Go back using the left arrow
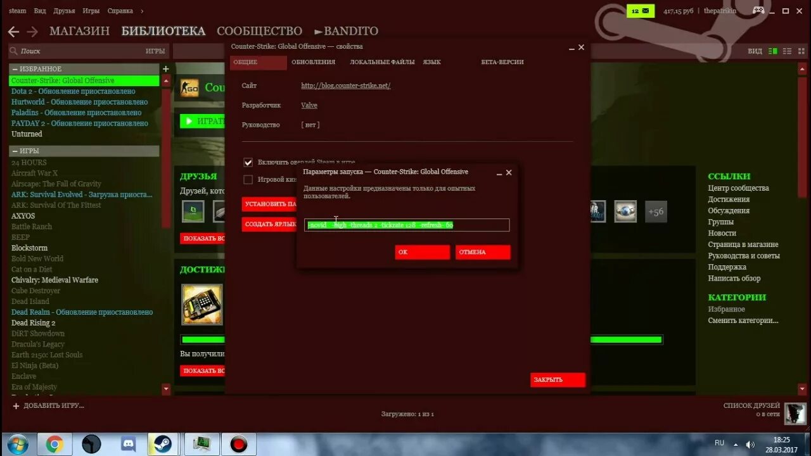 13,32
